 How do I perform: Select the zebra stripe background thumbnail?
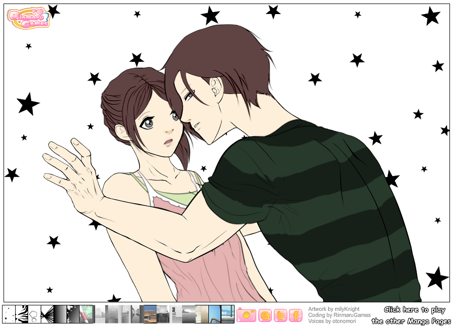click(x=22, y=314)
